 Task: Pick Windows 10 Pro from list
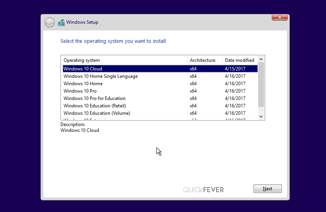click(160, 91)
